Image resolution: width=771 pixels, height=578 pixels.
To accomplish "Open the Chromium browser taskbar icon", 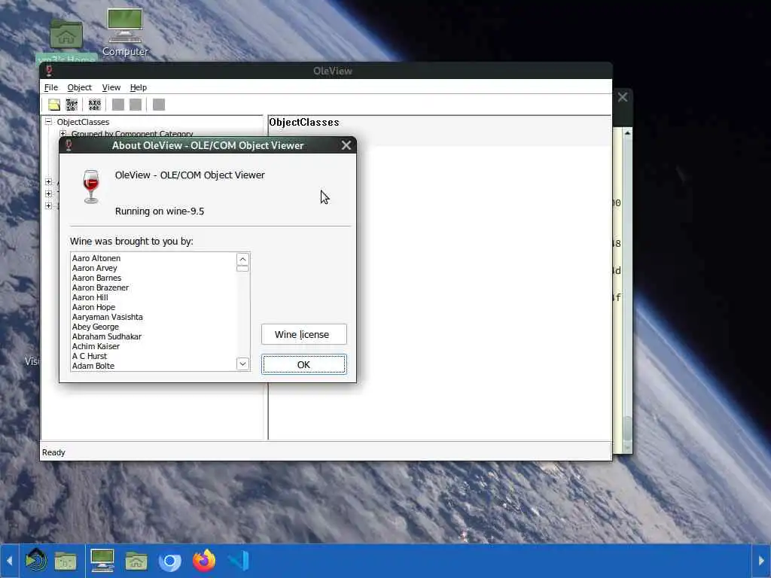I will click(x=169, y=561).
